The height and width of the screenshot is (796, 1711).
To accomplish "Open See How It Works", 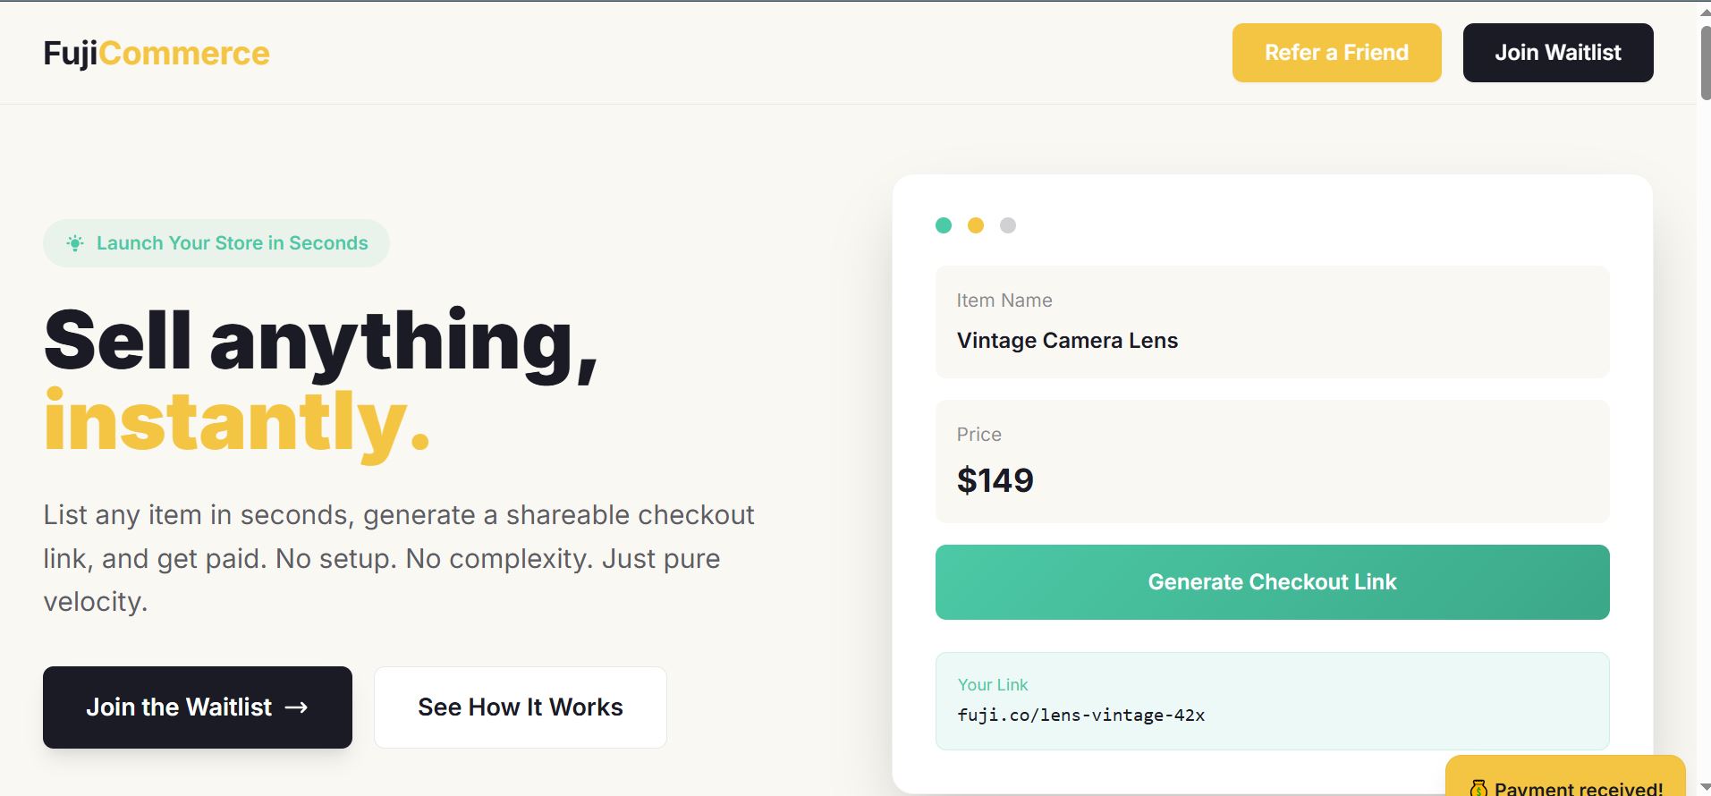I will click(x=520, y=707).
